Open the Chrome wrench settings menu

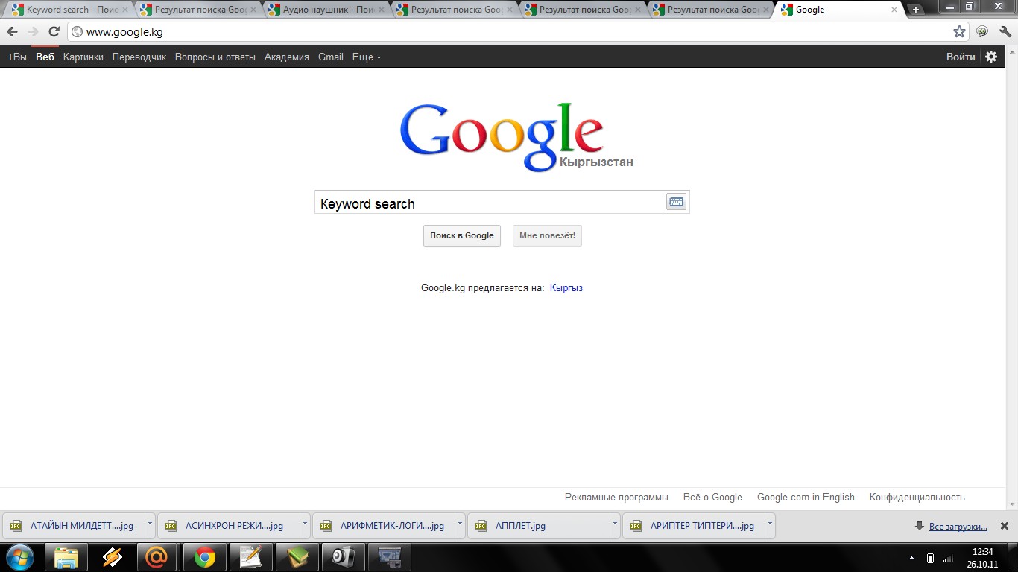pyautogui.click(x=1005, y=32)
